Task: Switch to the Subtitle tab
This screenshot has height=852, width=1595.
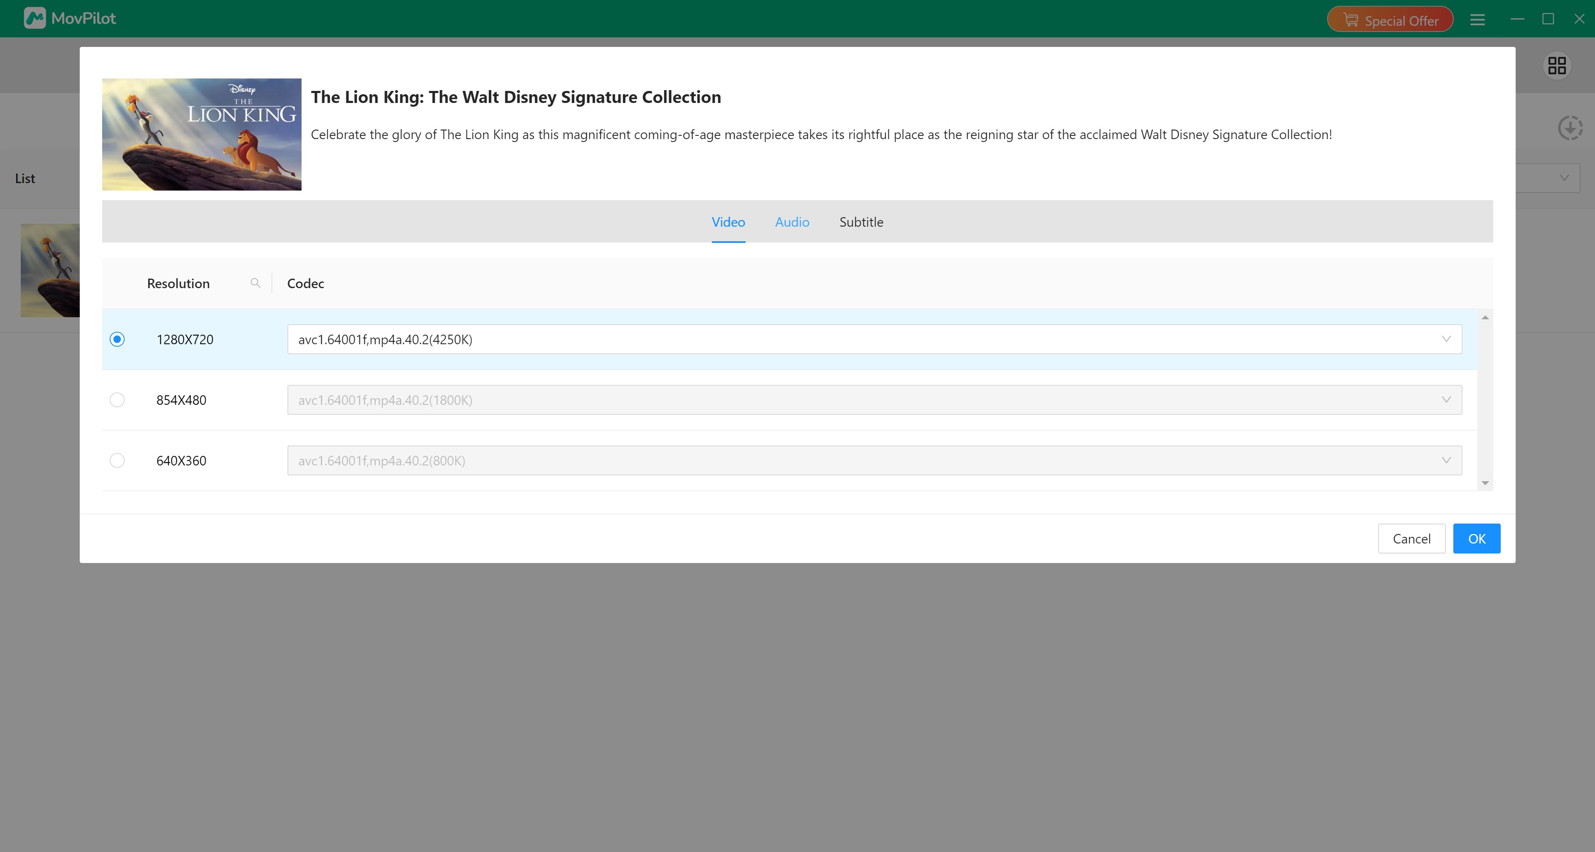Action: [x=861, y=222]
